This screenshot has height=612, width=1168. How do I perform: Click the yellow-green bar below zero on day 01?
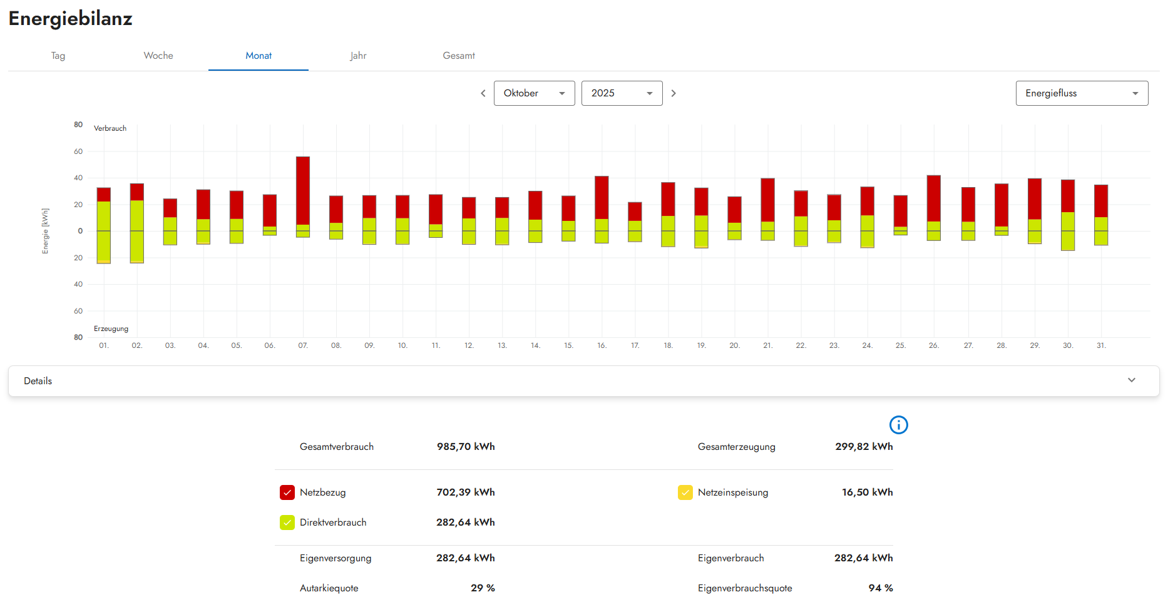104,246
